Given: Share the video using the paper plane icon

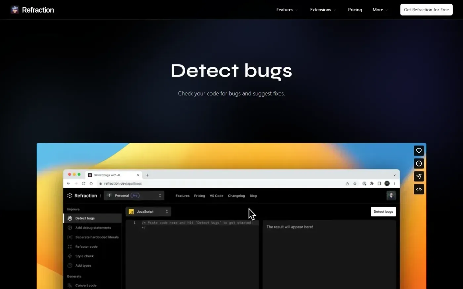Looking at the screenshot, I should [x=419, y=176].
